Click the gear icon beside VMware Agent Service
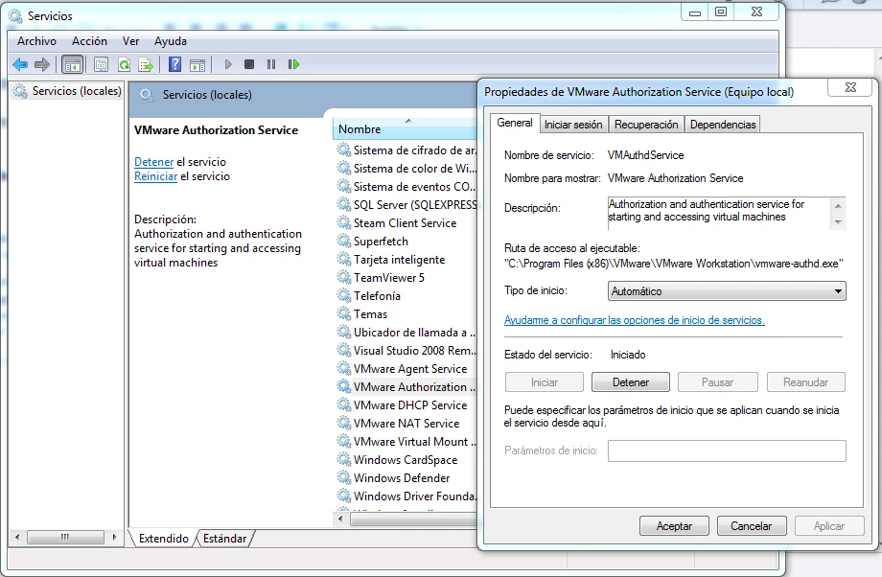The width and height of the screenshot is (882, 577). coord(343,368)
